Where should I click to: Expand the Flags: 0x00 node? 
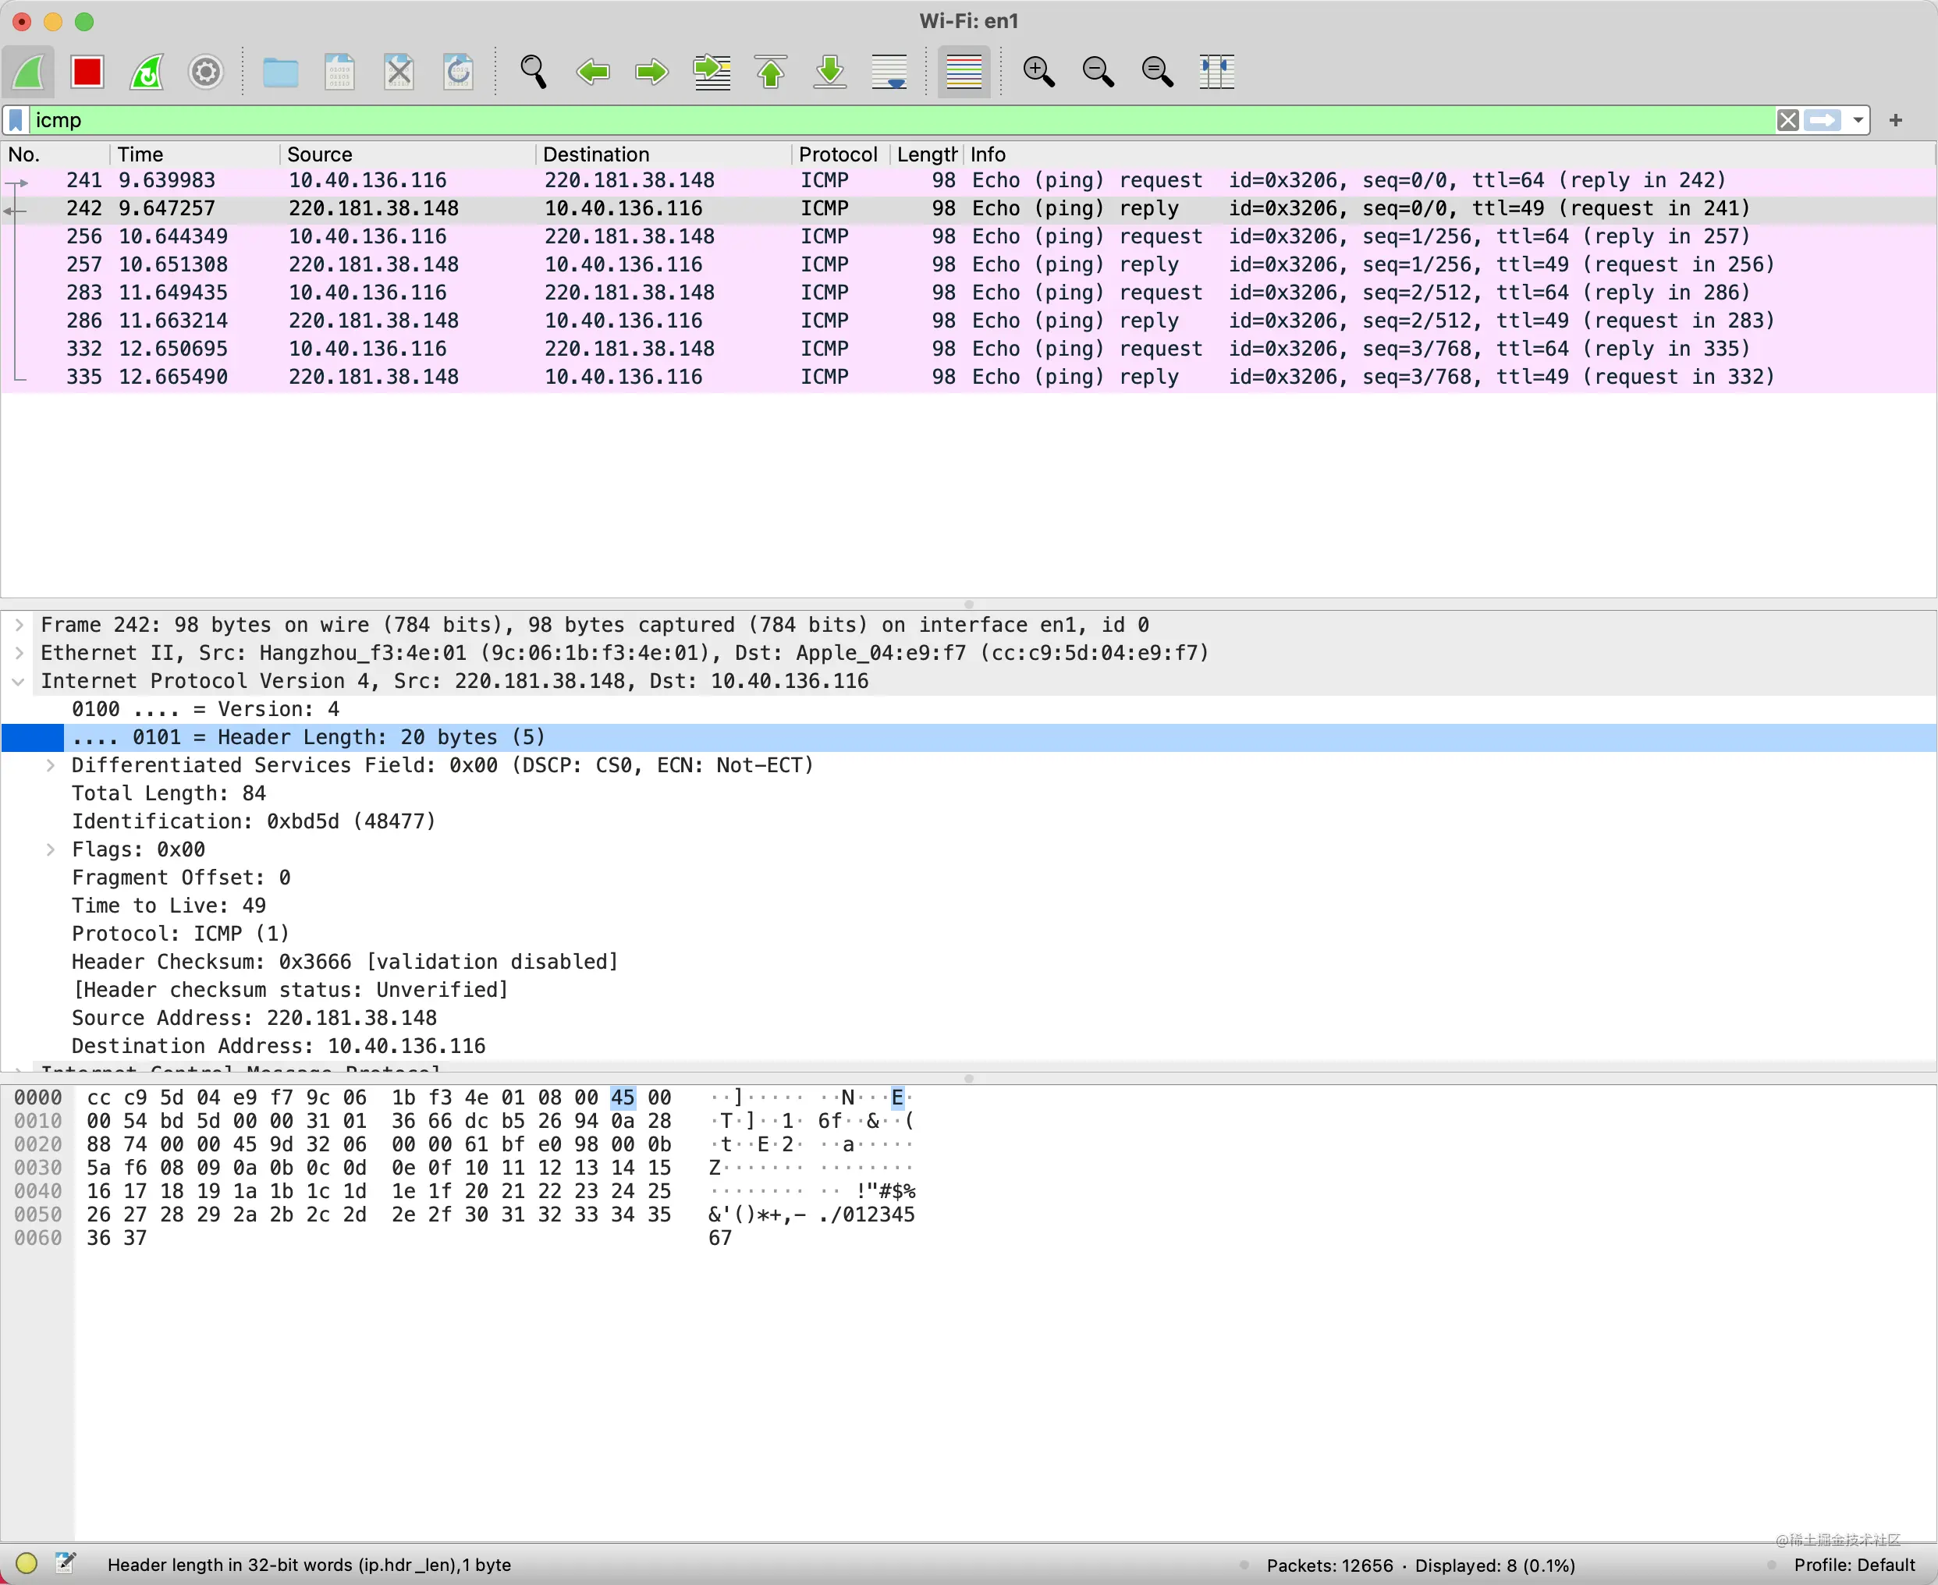50,850
